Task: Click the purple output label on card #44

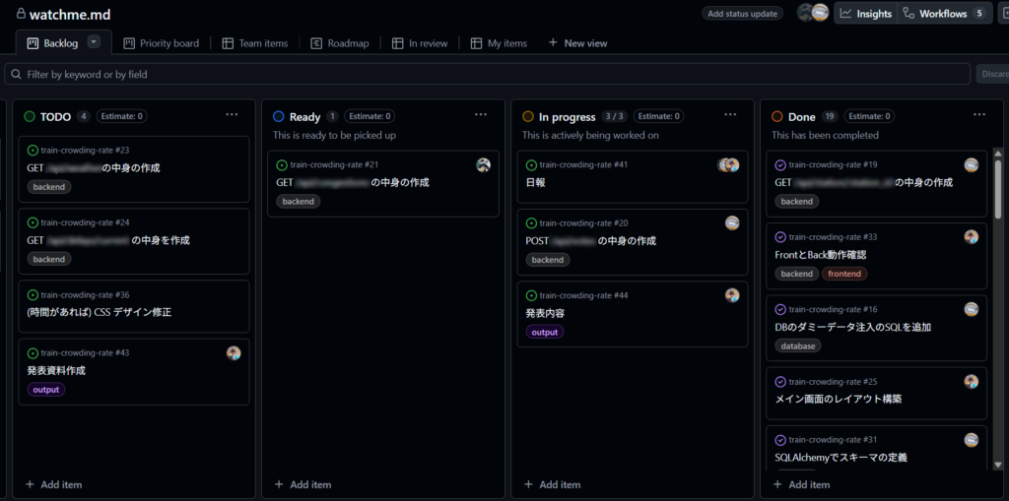Action: pos(544,333)
